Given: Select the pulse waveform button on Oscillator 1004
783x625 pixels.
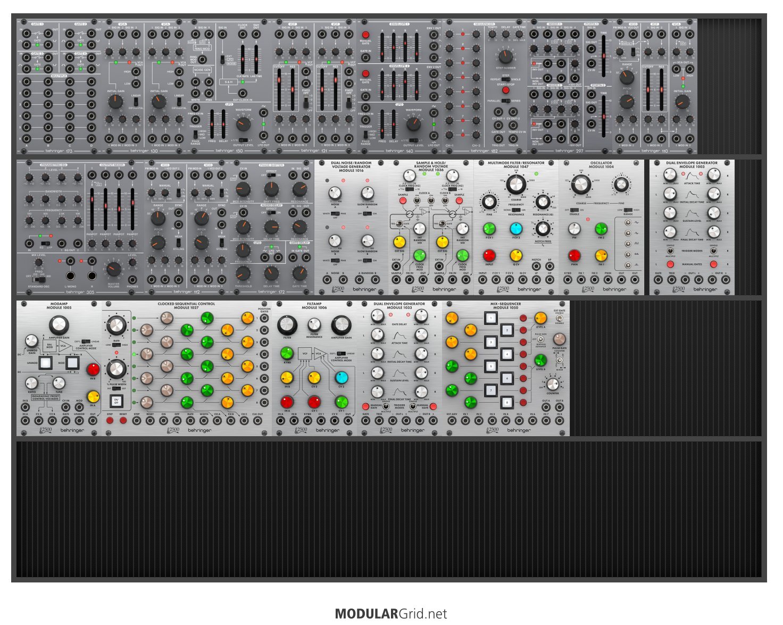Looking at the screenshot, I should pos(628,264).
